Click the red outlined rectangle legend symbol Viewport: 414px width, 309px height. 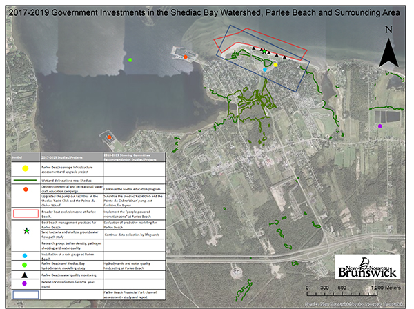click(25, 214)
